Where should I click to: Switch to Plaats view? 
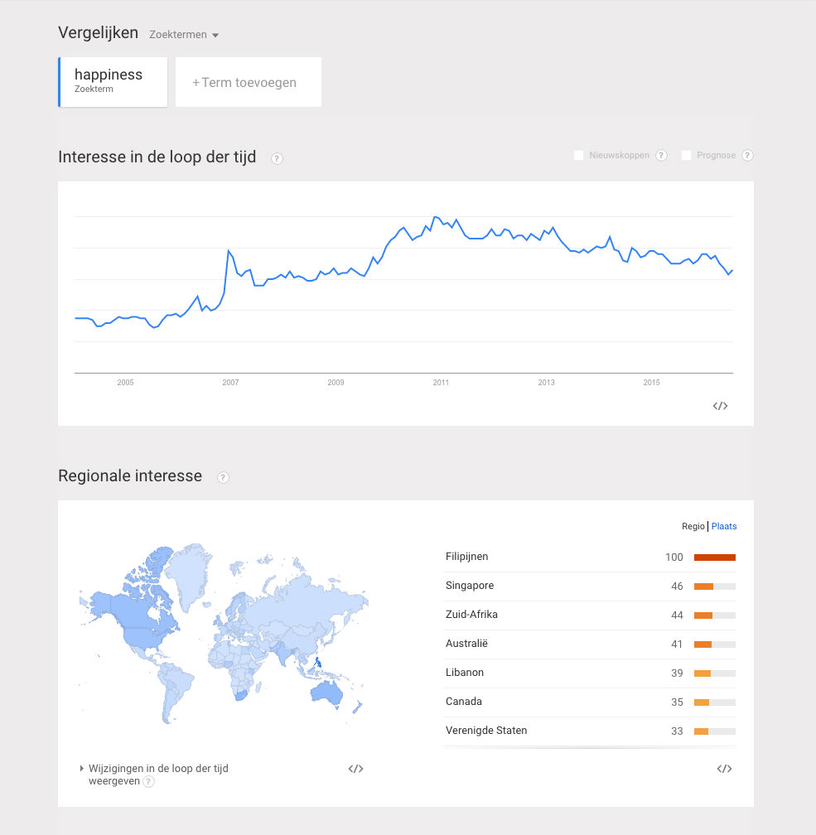tap(723, 526)
